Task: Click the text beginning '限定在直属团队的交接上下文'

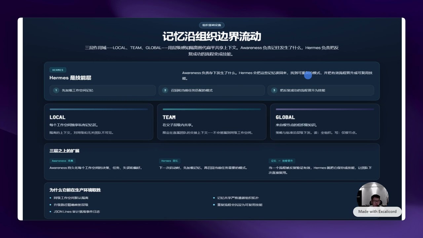Action: point(208,133)
